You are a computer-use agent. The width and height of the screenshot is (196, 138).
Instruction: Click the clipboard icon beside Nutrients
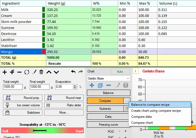pyautogui.click(x=126, y=109)
